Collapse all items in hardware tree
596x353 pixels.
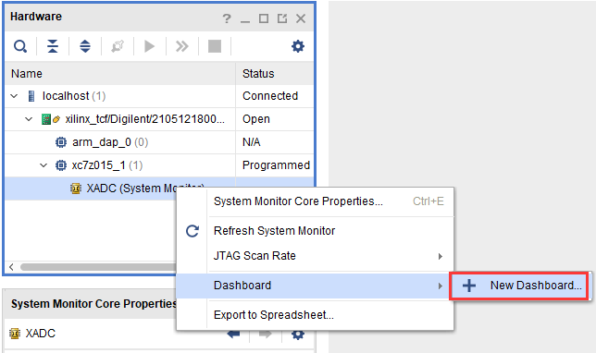pyautogui.click(x=53, y=46)
